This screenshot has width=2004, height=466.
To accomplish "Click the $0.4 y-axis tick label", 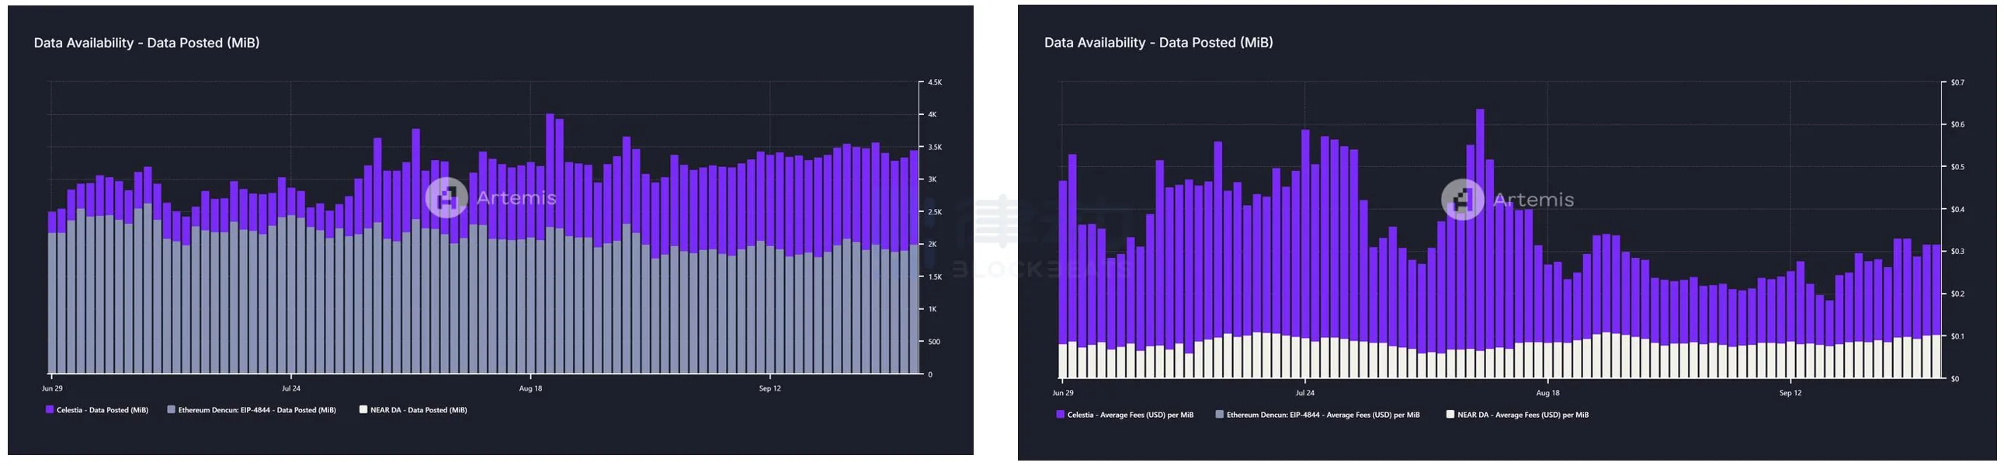I will click(x=1957, y=209).
